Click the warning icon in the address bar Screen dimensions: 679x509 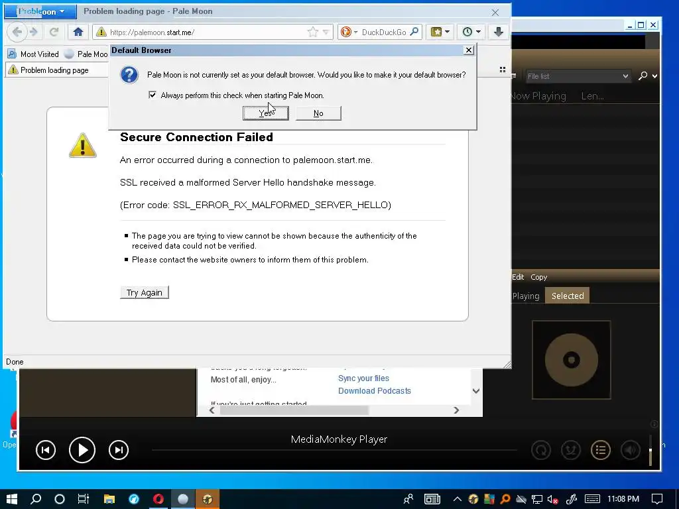(x=101, y=32)
